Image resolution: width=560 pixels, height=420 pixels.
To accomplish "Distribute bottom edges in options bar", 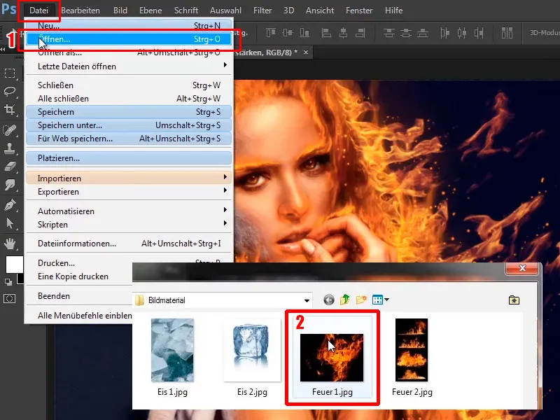I will click(423, 33).
